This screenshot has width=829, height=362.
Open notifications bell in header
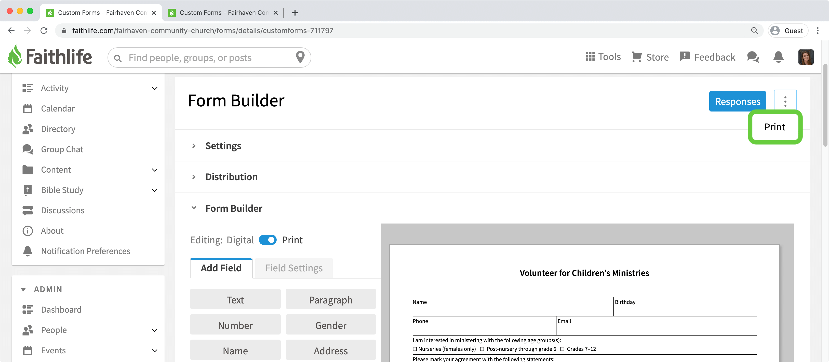[x=778, y=57]
